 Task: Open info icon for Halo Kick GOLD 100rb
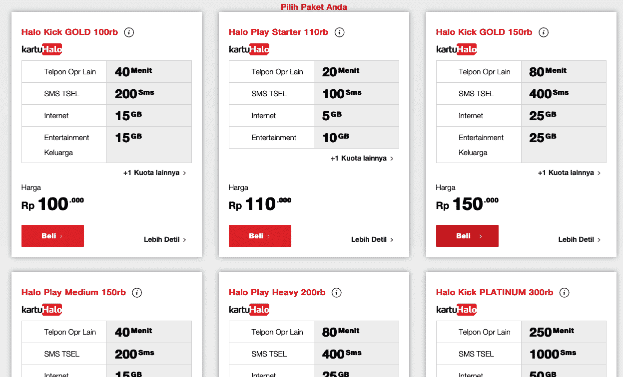129,32
